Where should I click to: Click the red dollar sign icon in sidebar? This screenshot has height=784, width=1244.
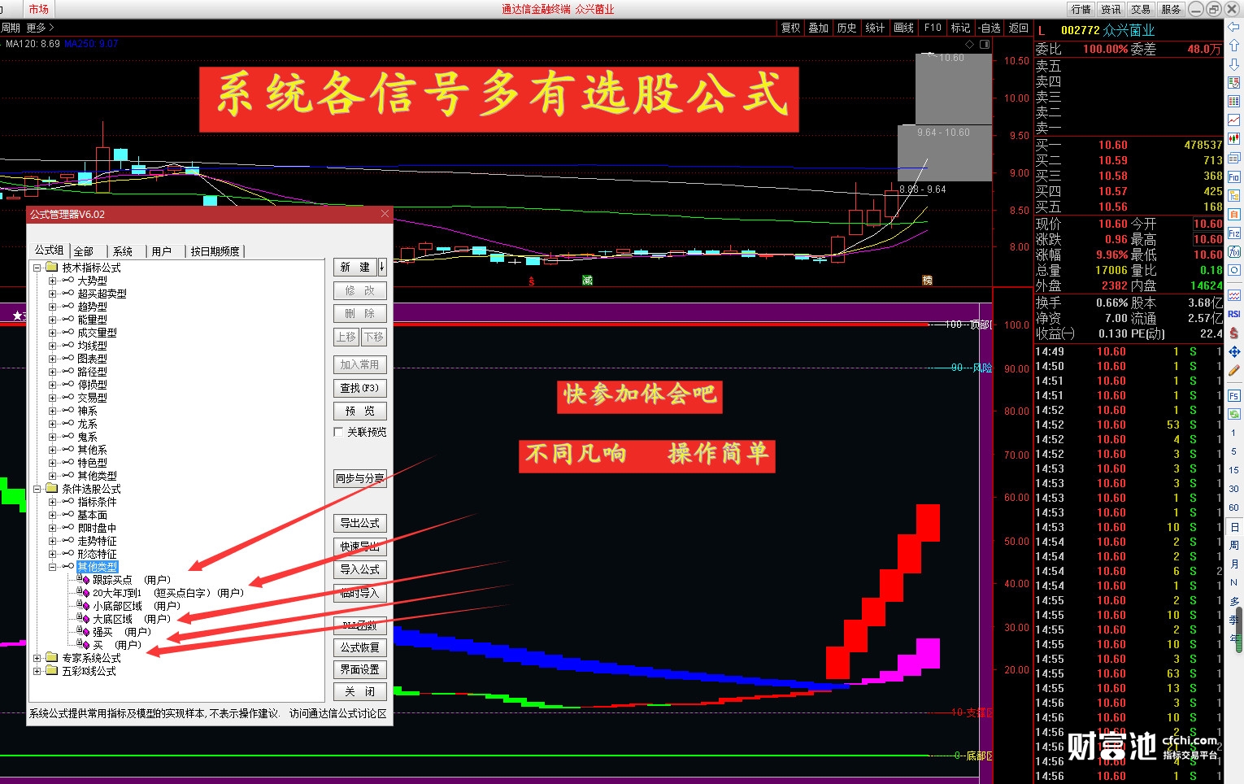[1233, 333]
